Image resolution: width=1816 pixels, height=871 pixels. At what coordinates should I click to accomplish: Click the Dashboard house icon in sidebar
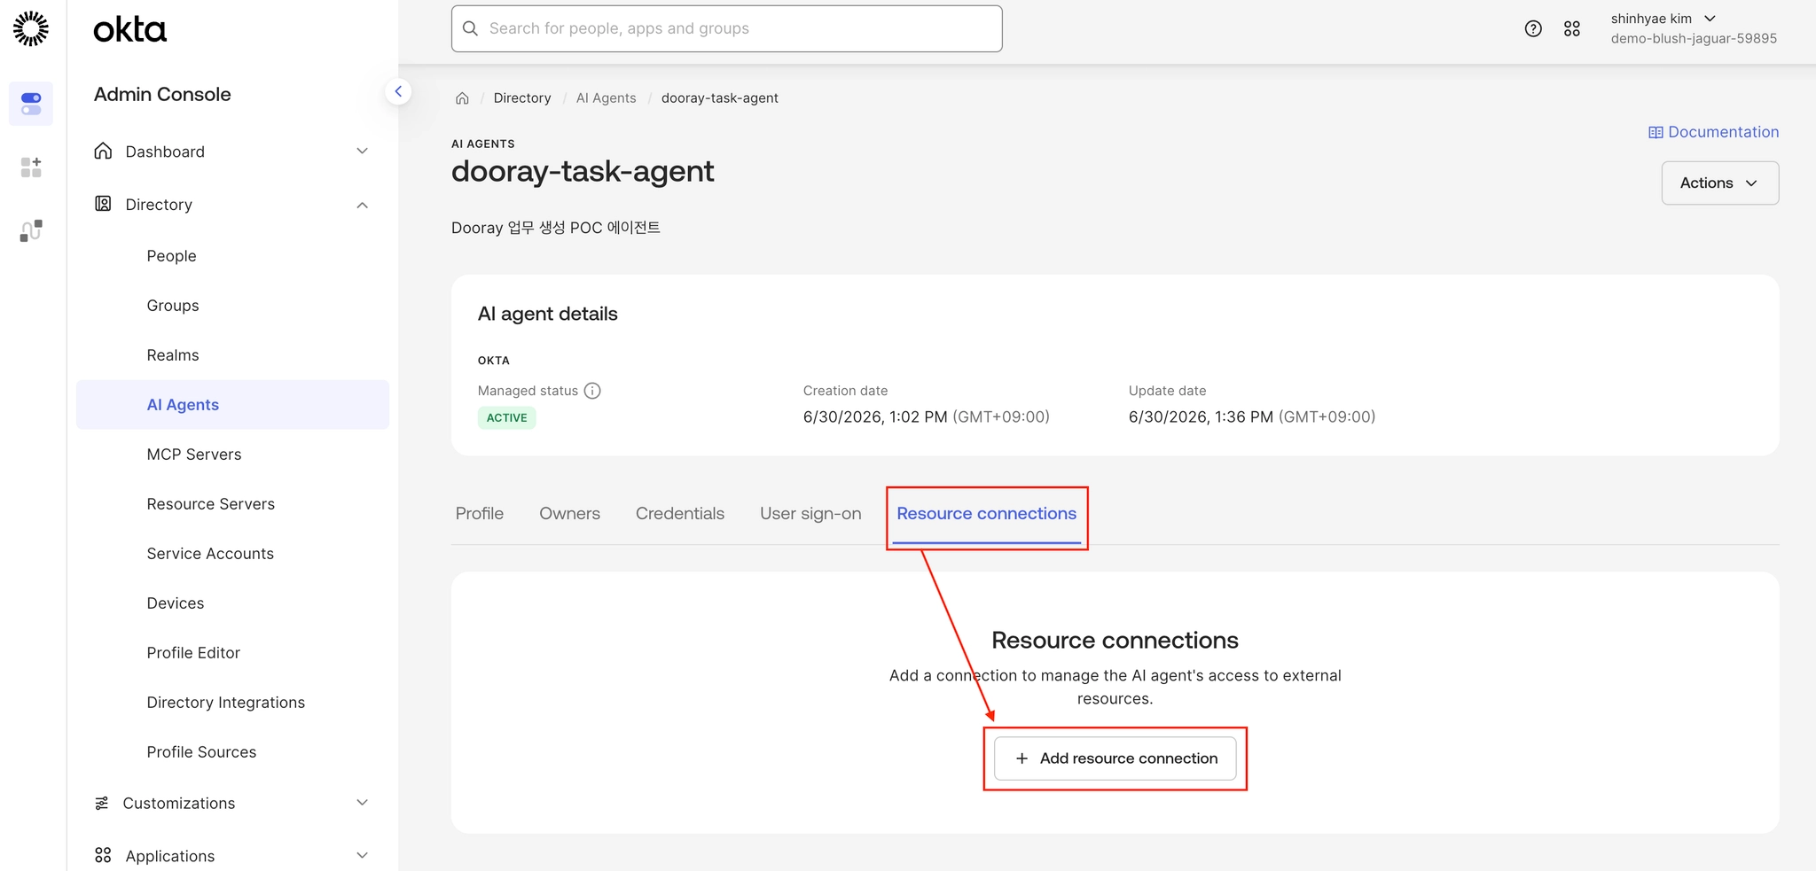pyautogui.click(x=103, y=152)
